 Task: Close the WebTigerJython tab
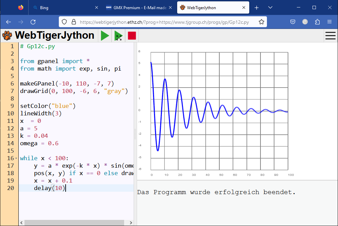click(x=243, y=7)
